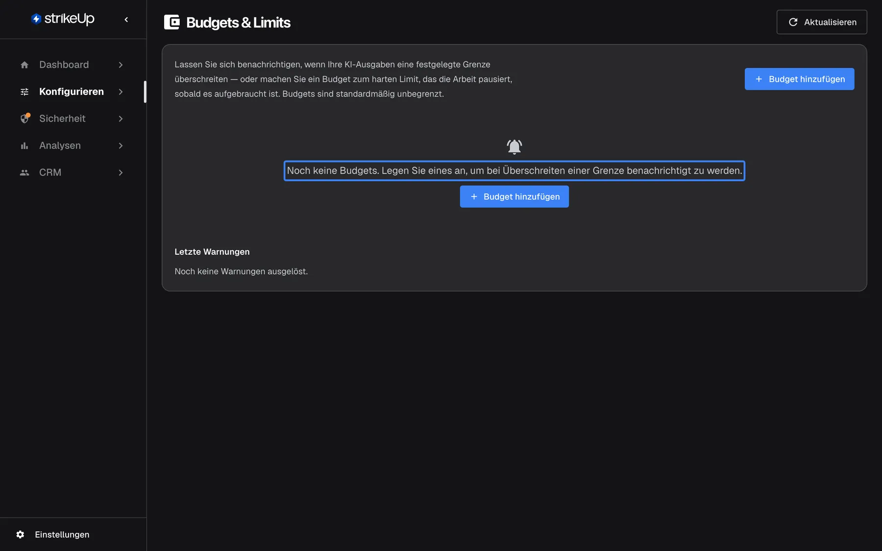The width and height of the screenshot is (882, 551).
Task: Expand the Dashboard chevron
Action: (121, 65)
